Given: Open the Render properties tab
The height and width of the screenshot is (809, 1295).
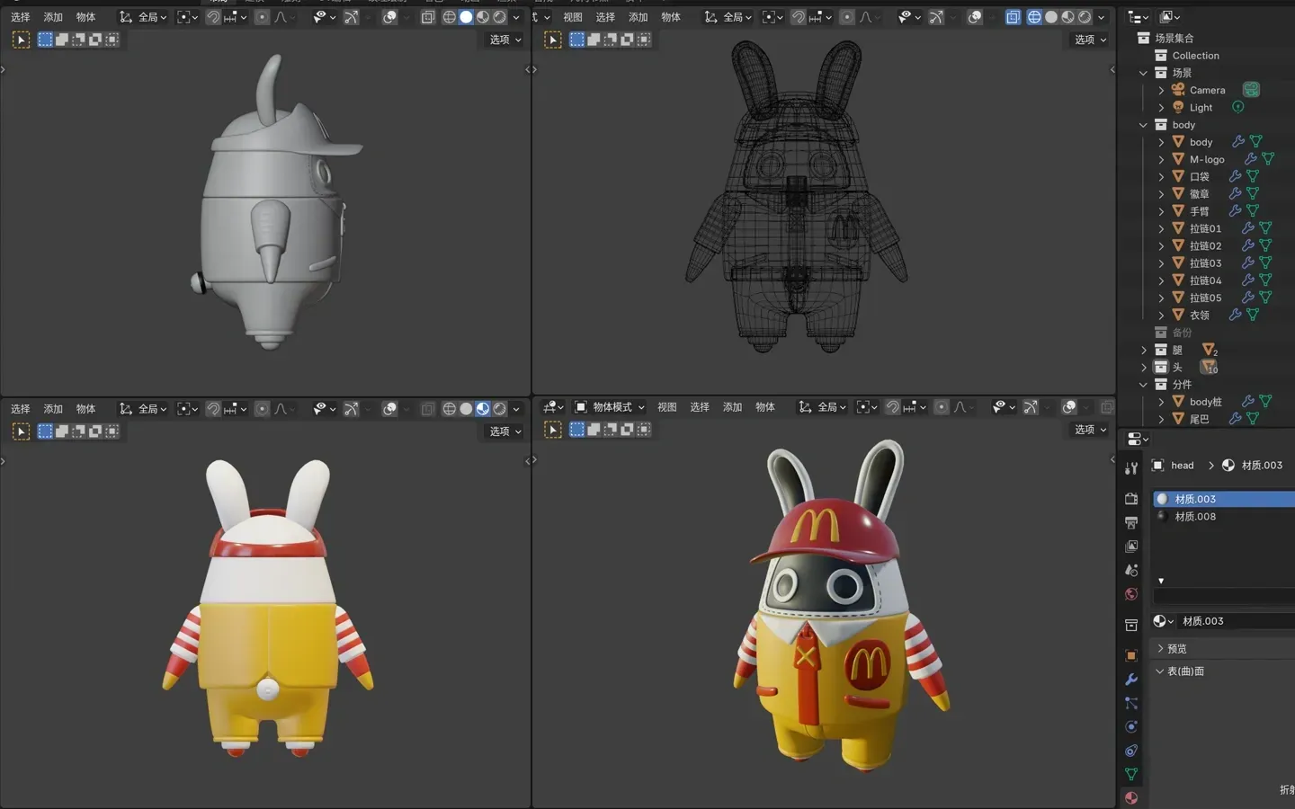Looking at the screenshot, I should 1131,499.
